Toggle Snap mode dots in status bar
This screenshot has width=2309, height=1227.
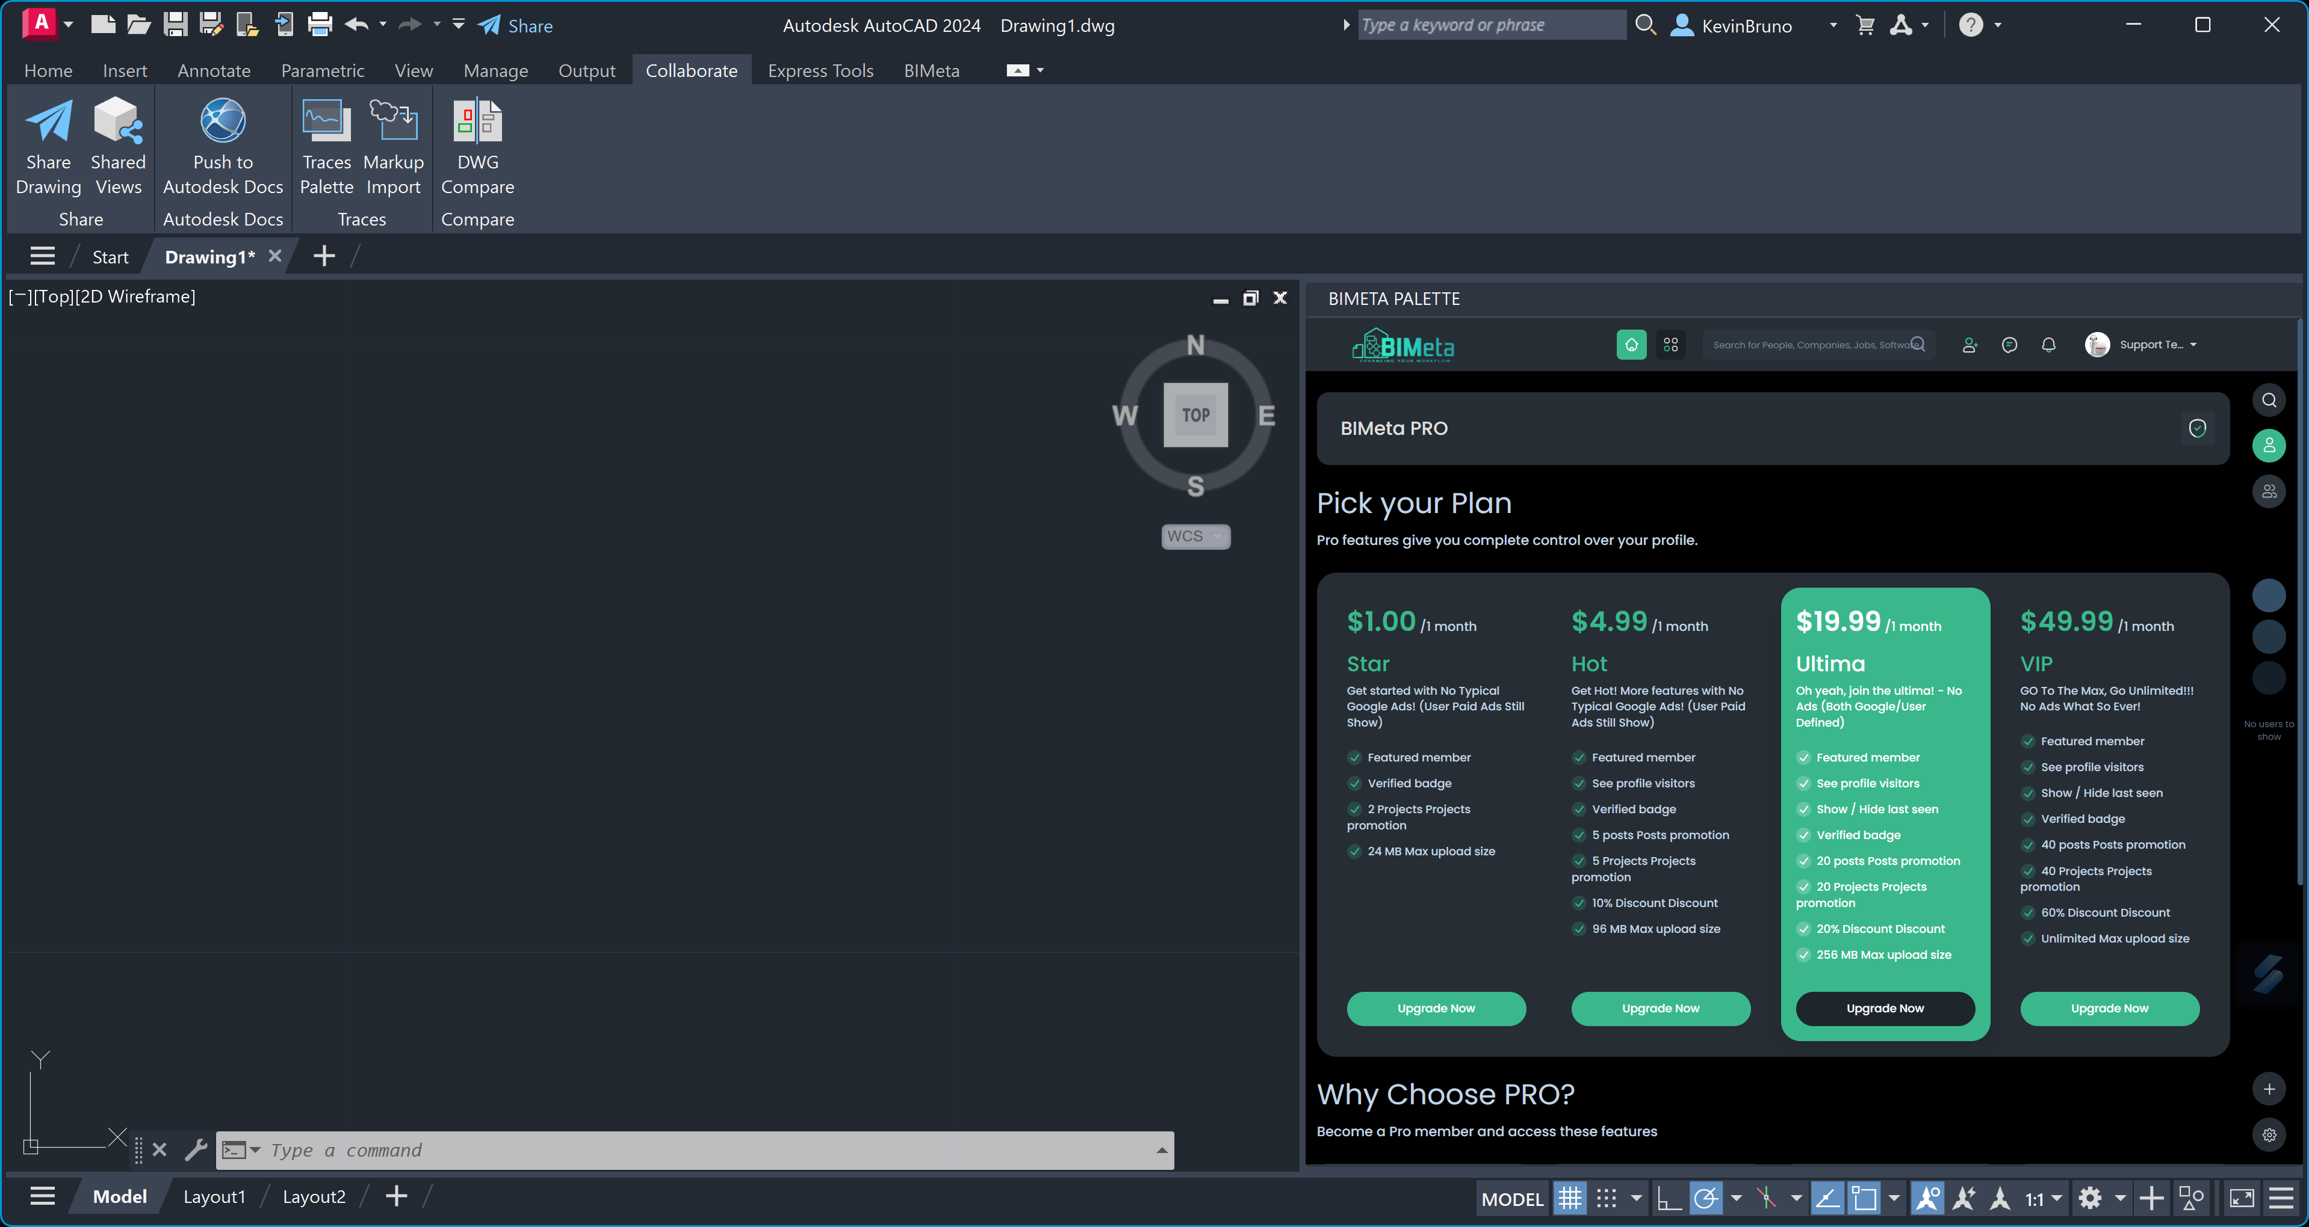tap(1607, 1198)
